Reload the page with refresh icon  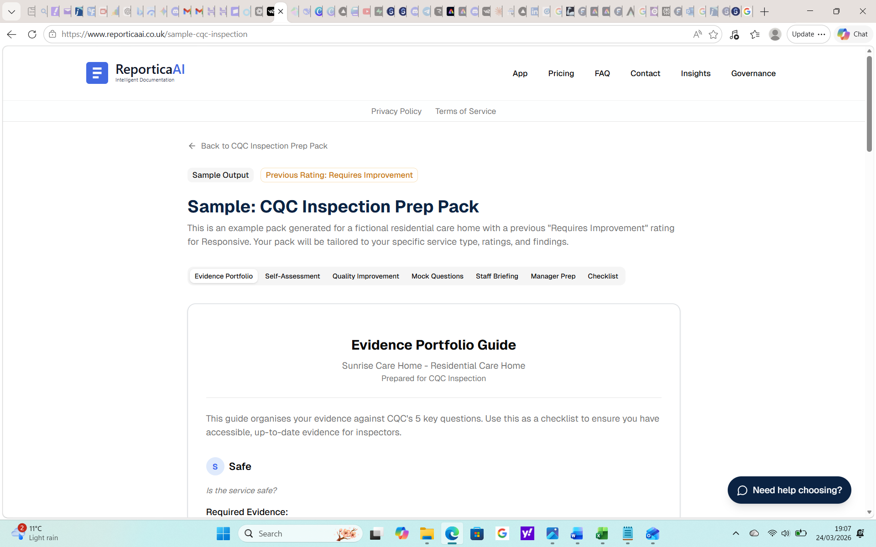click(x=32, y=34)
